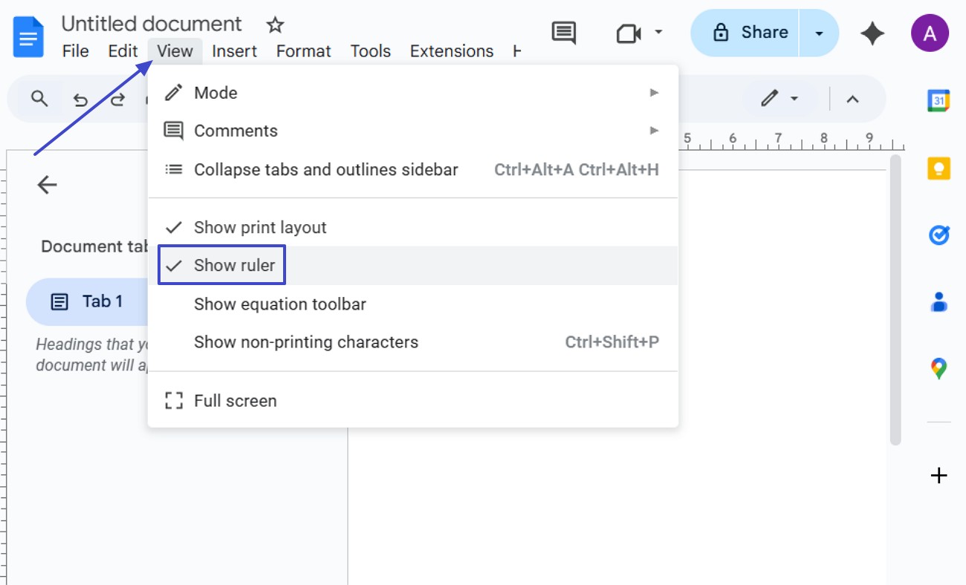Open the Google Docs home screen via the logo
Viewport: 966px width, 585px height.
[x=27, y=36]
